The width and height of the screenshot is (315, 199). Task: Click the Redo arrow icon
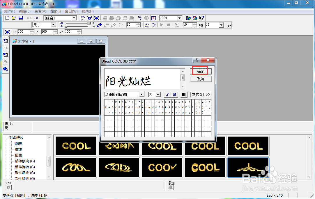pos(36,18)
